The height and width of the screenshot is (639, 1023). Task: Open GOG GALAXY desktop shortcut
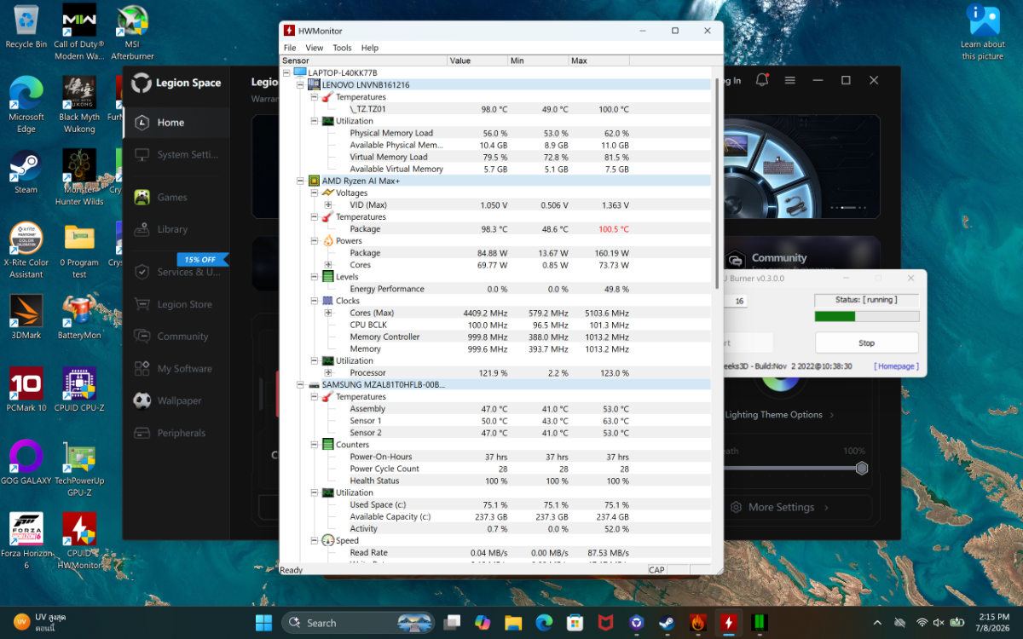pyautogui.click(x=26, y=462)
